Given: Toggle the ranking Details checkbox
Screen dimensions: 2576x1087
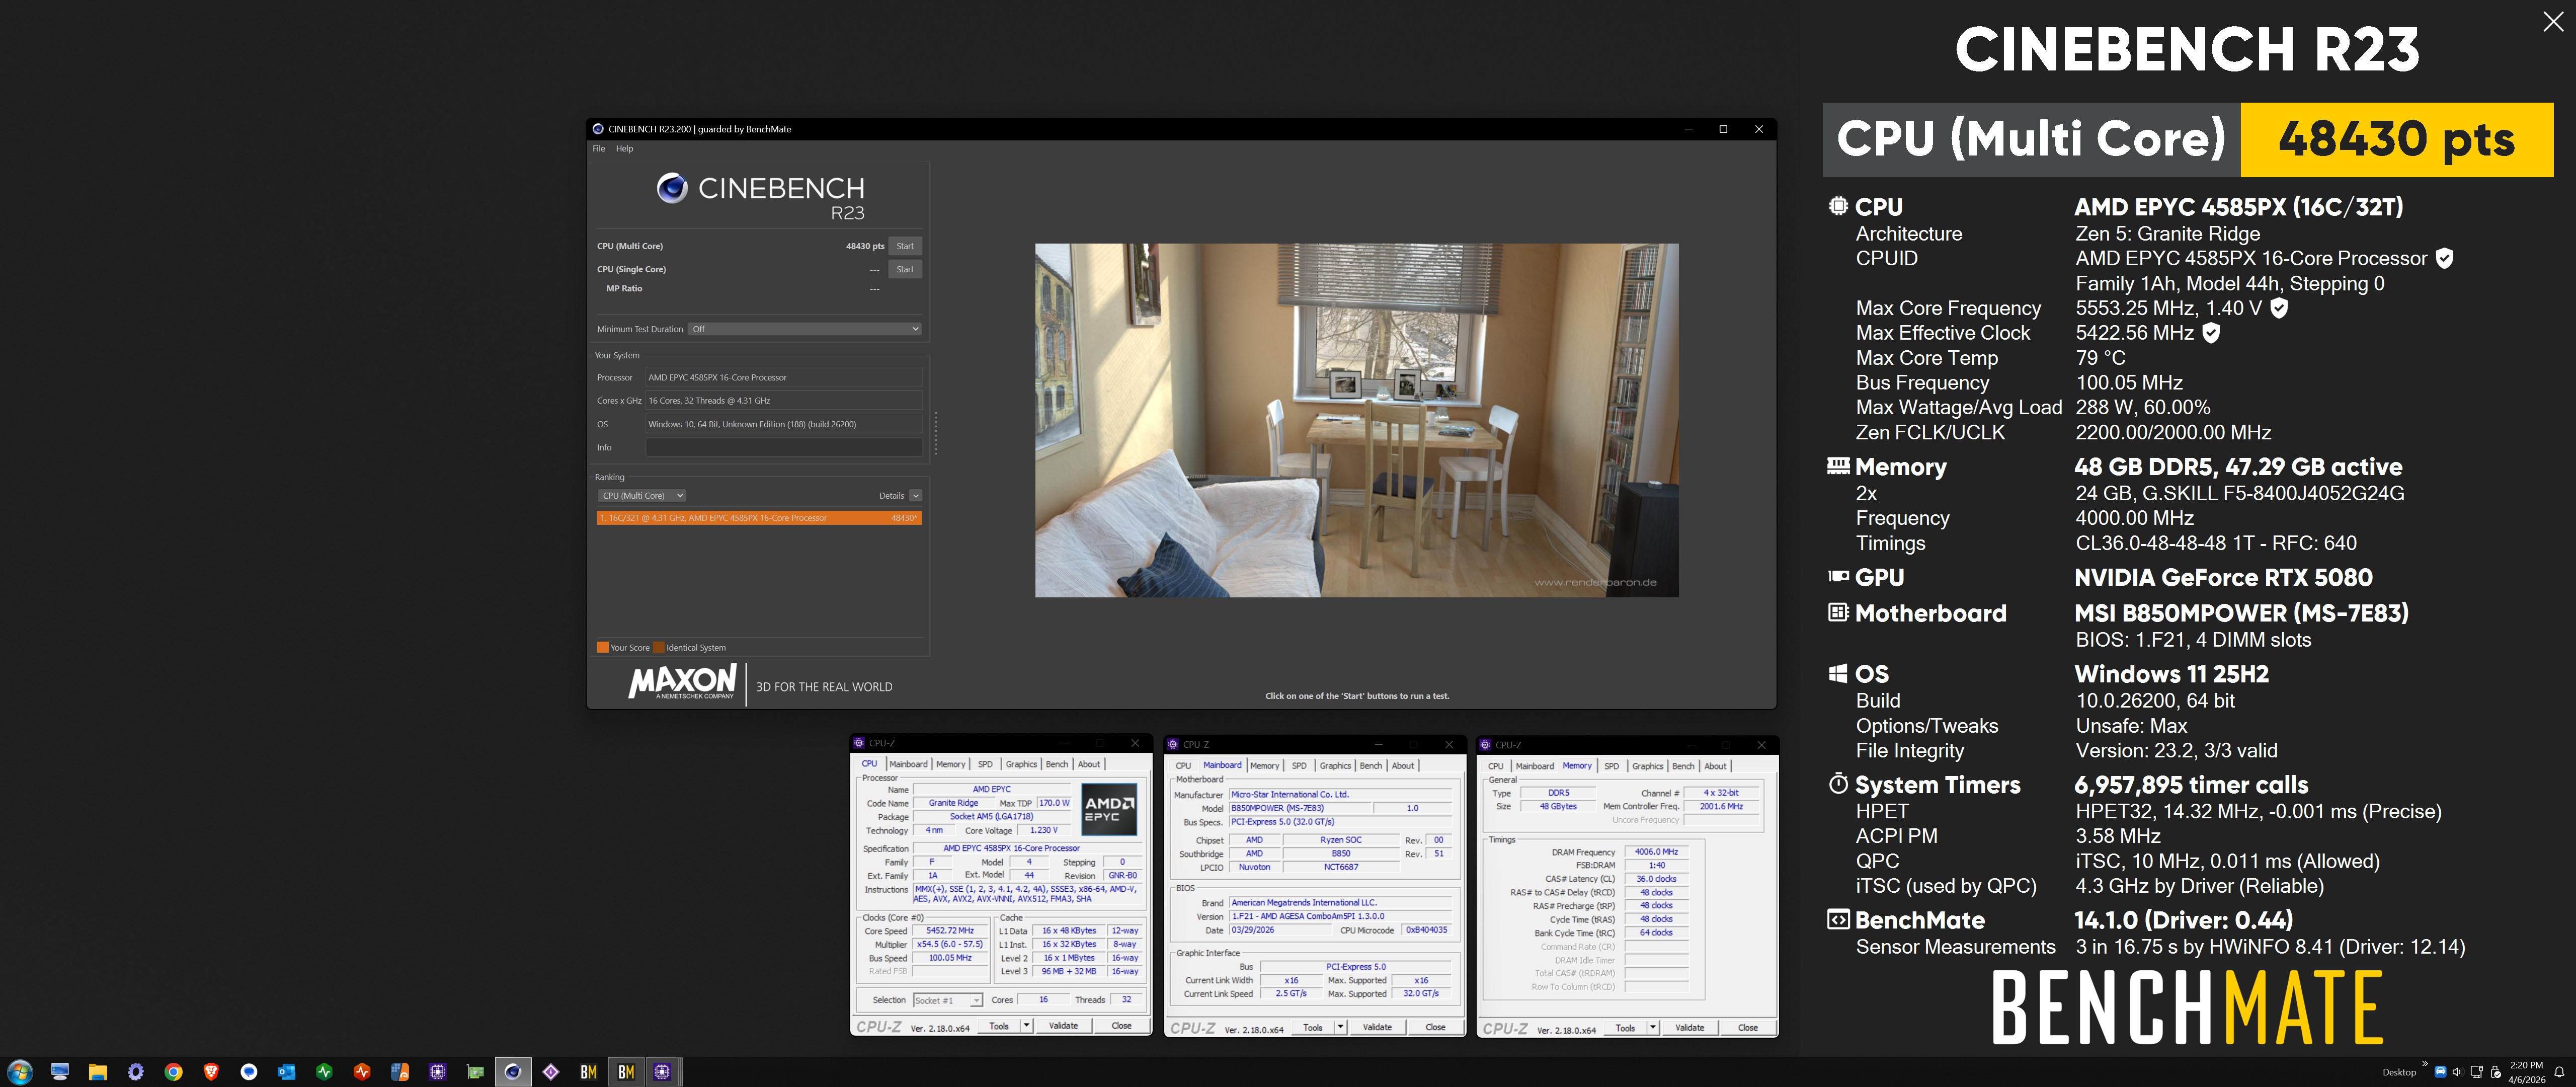Looking at the screenshot, I should tap(915, 496).
